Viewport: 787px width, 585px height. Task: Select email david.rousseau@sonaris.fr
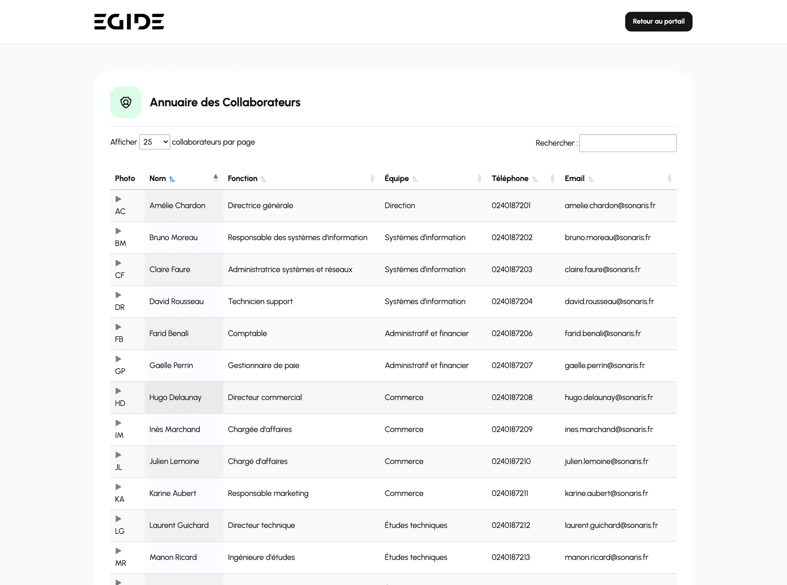[609, 302]
